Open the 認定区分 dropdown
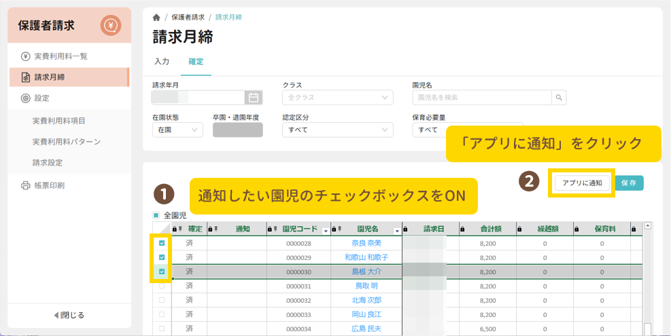This screenshot has height=336, width=671. click(337, 129)
